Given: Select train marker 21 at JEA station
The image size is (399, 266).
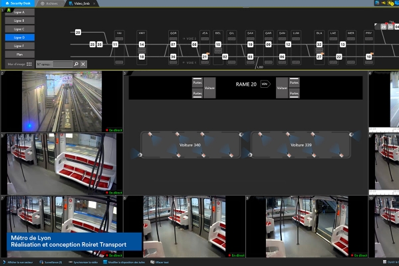Looking at the screenshot, I should [205, 57].
